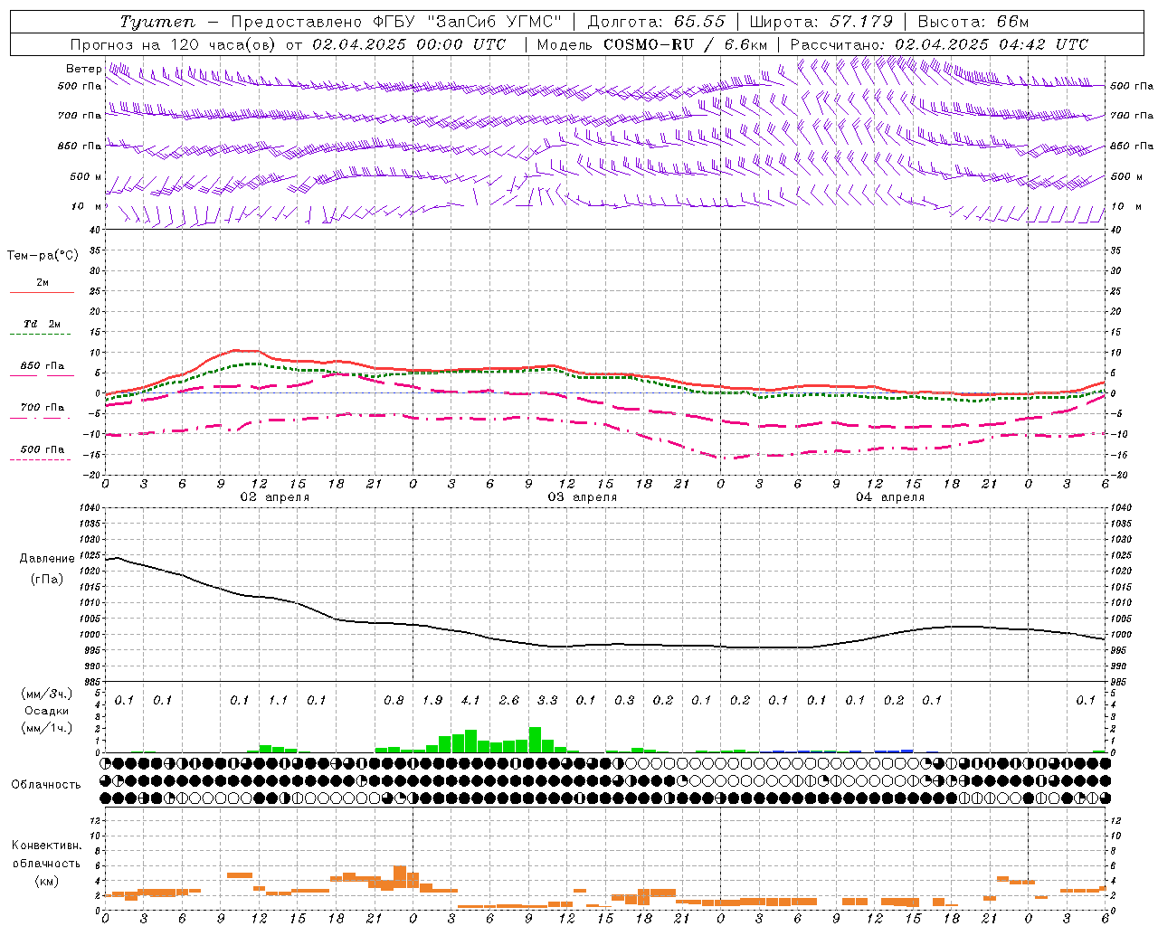Screen dimensions: 1158x926
Task: Click '700 гПа' label in temperature legend
Action: (43, 407)
